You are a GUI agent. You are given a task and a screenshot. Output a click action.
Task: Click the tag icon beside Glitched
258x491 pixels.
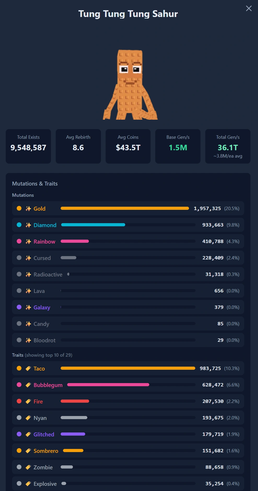[x=28, y=434]
